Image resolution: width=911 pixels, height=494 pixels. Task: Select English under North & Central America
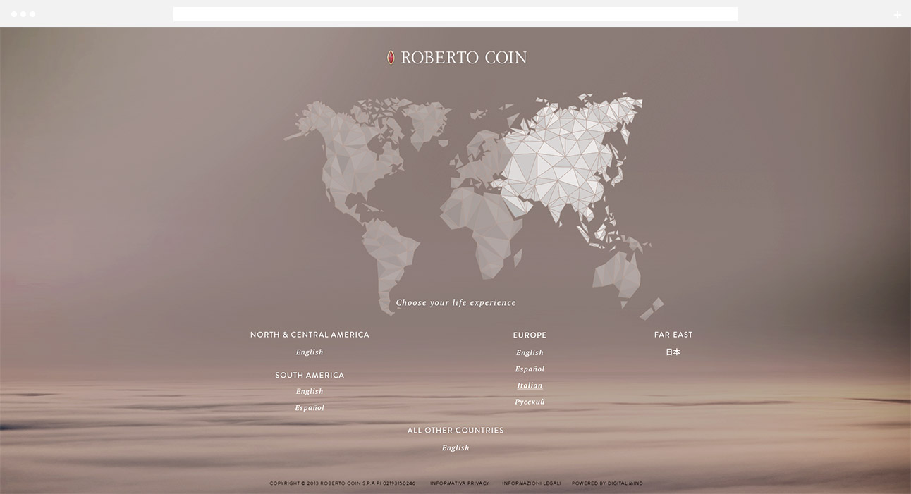(x=310, y=352)
